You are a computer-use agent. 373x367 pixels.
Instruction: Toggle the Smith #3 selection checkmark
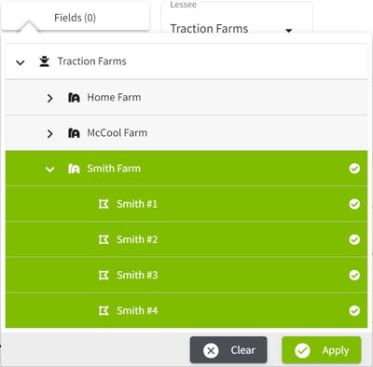click(x=354, y=275)
